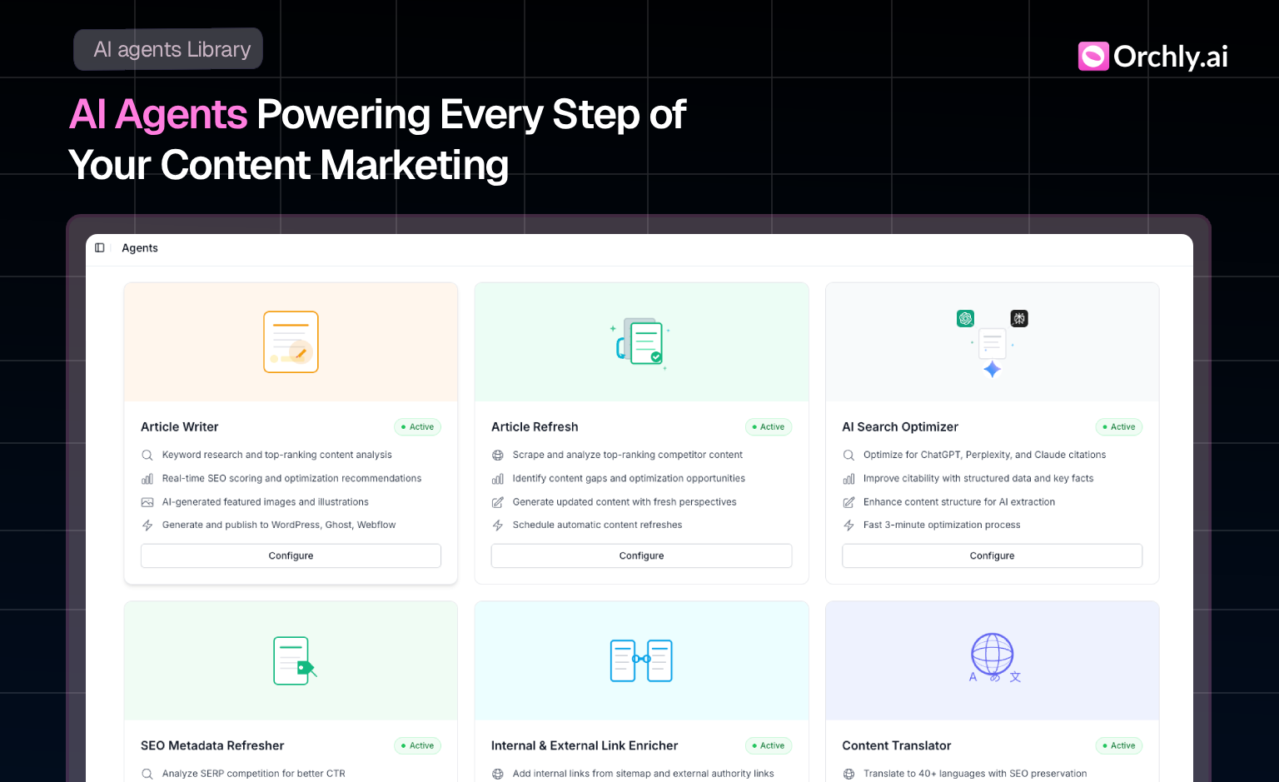Click the dark Perplexity-style icon in AI Search Optimizer
This screenshot has width=1279, height=782.
pyautogui.click(x=1018, y=318)
